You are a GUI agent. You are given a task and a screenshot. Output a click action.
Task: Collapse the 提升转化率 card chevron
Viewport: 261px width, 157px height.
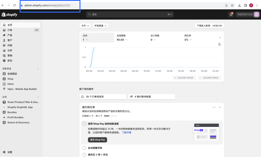point(220,107)
